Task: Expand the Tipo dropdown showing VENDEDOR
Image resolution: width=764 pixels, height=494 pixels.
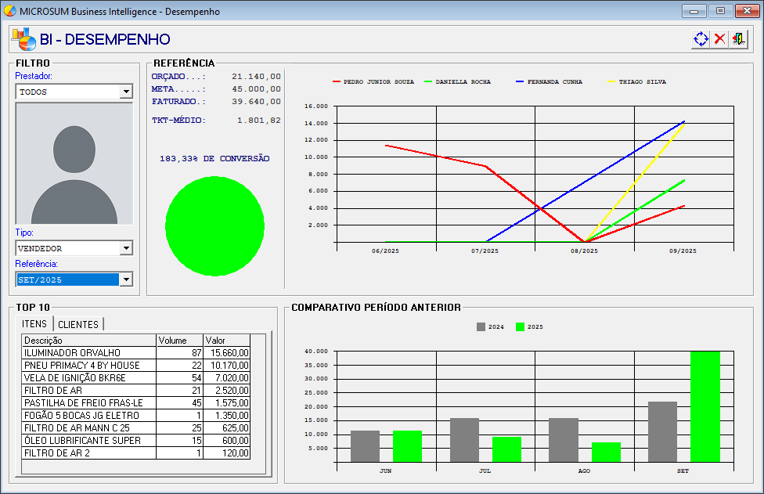Action: 125,248
